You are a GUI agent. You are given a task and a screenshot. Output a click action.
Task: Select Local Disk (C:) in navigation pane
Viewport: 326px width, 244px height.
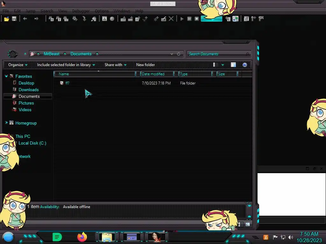click(x=32, y=143)
